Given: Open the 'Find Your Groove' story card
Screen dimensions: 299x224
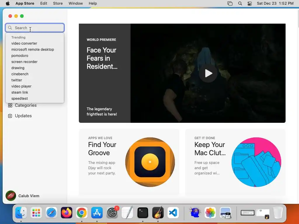Looking at the screenshot, I should tap(129, 162).
